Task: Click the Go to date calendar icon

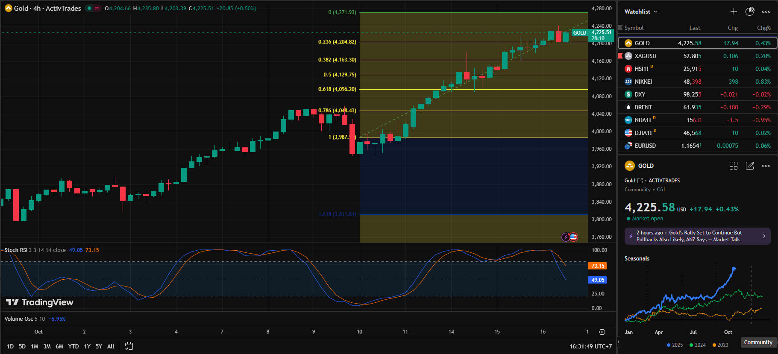Action: [129, 346]
